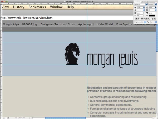Click the ruler origin corner box
Viewport: 158px width, 119px height.
tap(1, 4)
